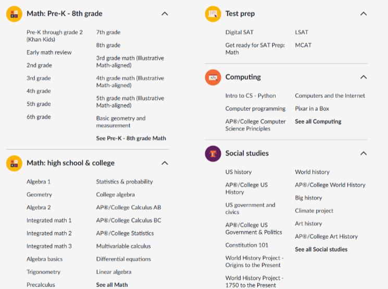
Task: Click See all Social studies
Action: pos(321,249)
